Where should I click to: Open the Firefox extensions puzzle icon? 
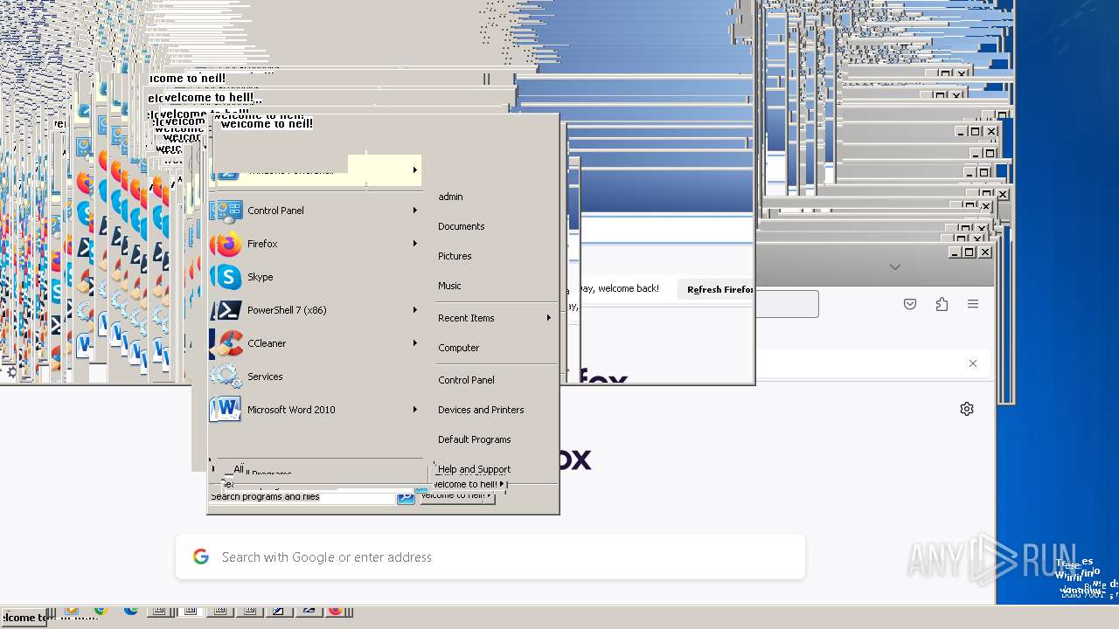pyautogui.click(x=942, y=304)
